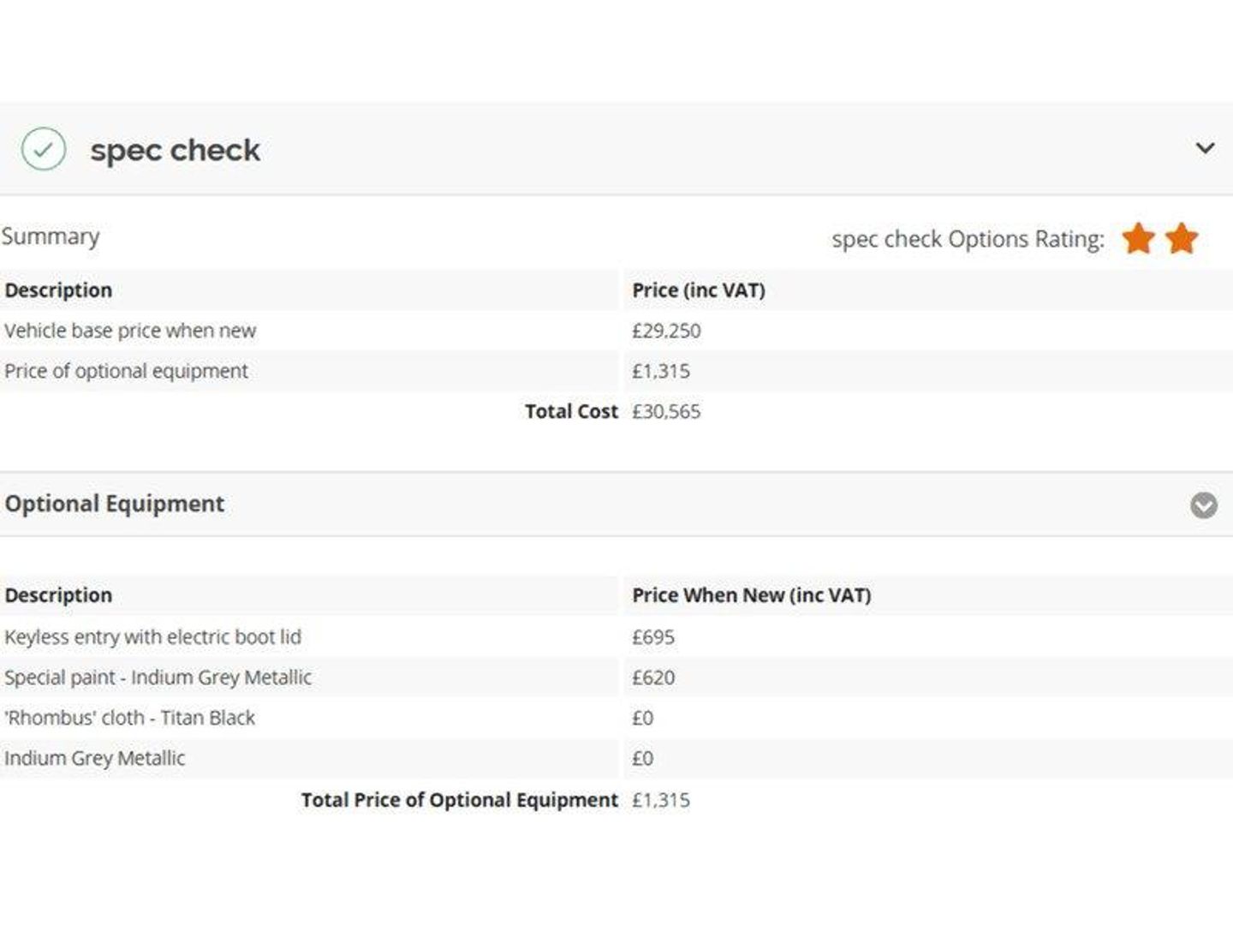This screenshot has height=925, width=1233.
Task: Click Price When New (inc VAT) header
Action: pos(751,595)
